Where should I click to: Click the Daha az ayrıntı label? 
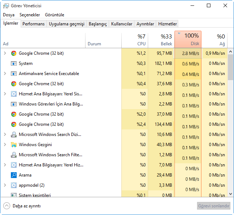[26, 206]
